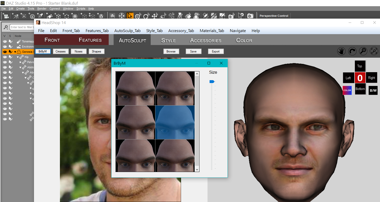The height and width of the screenshot is (202, 380).
Task: Toggle selectability of the Hip bone
Action: (x=11, y=57)
